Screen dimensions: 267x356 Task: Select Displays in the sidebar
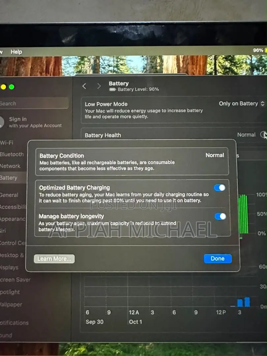click(9, 267)
